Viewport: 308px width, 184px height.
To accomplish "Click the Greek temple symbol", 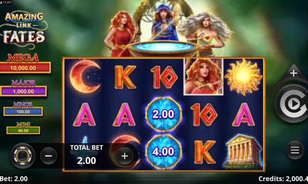I will click(243, 151).
